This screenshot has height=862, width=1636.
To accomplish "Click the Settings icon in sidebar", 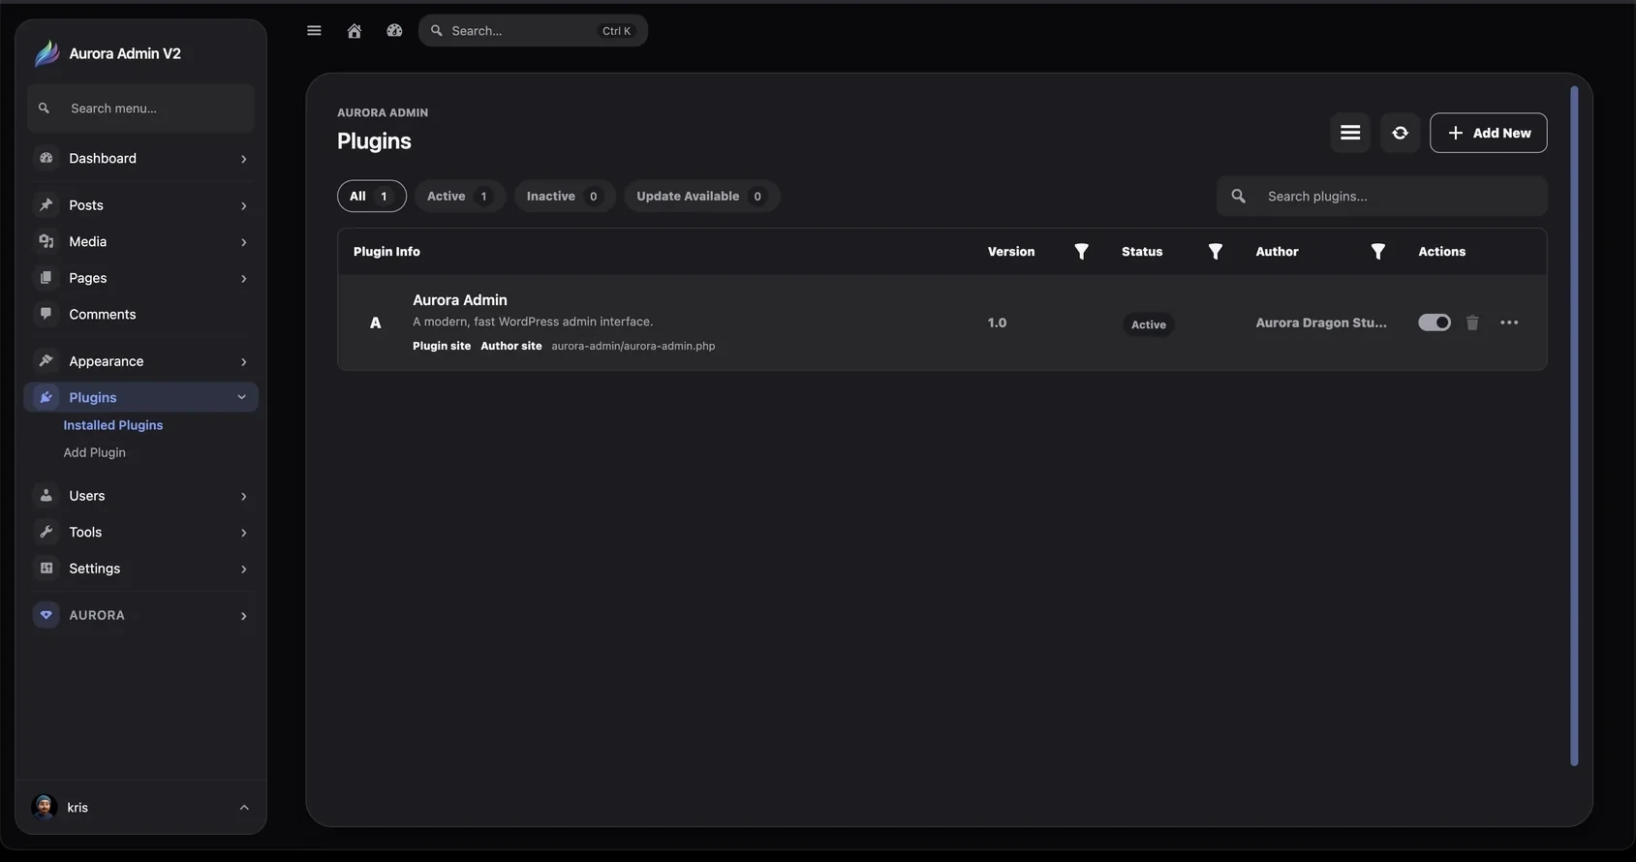I will pyautogui.click(x=46, y=569).
